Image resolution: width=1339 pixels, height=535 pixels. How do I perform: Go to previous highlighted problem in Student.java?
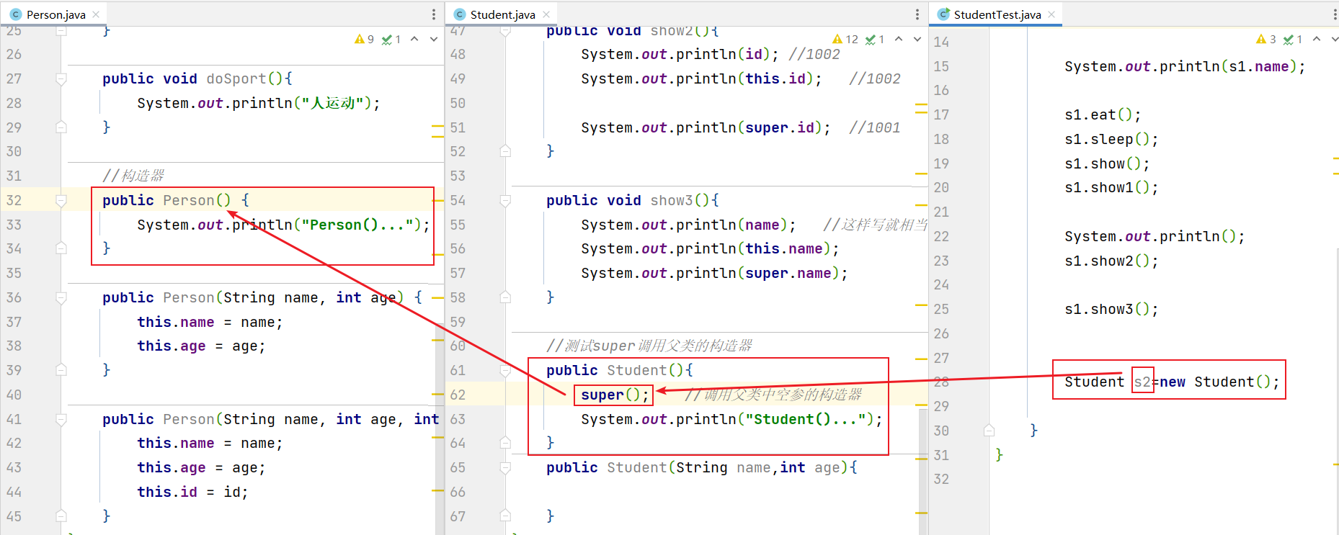898,39
